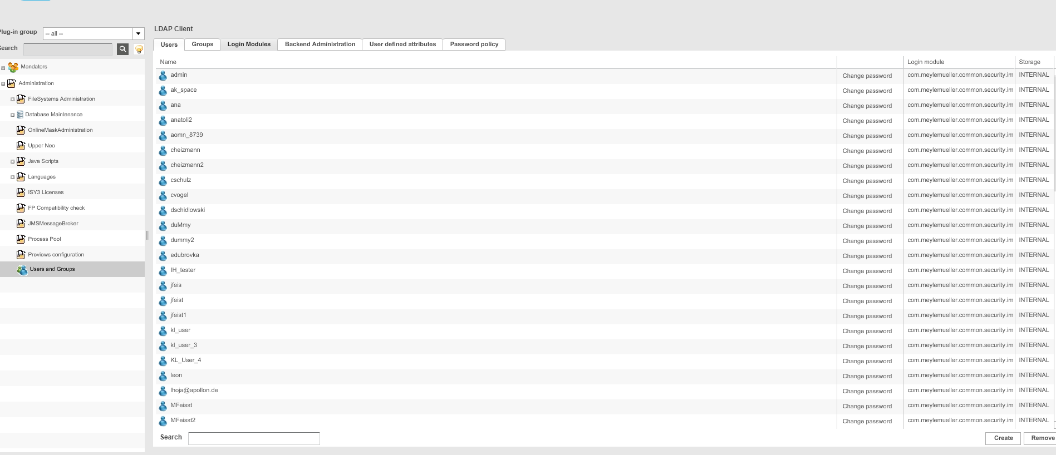Click the ISY3 Licenses icon

pyautogui.click(x=21, y=192)
